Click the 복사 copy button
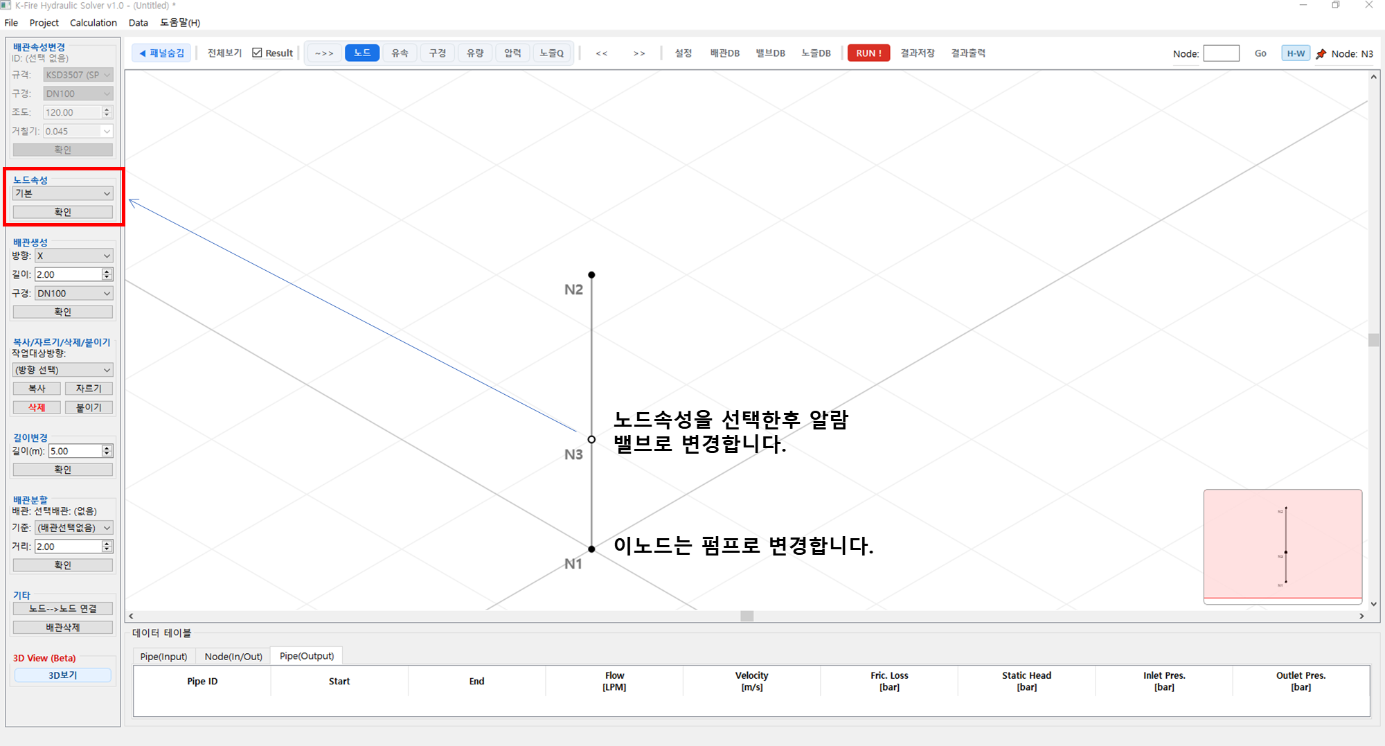Image resolution: width=1385 pixels, height=746 pixels. coord(37,389)
